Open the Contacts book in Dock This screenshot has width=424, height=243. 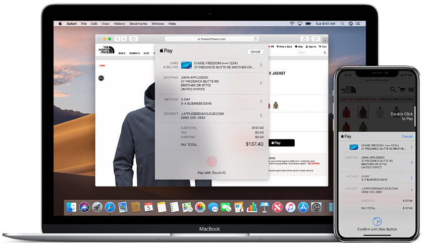(x=136, y=207)
